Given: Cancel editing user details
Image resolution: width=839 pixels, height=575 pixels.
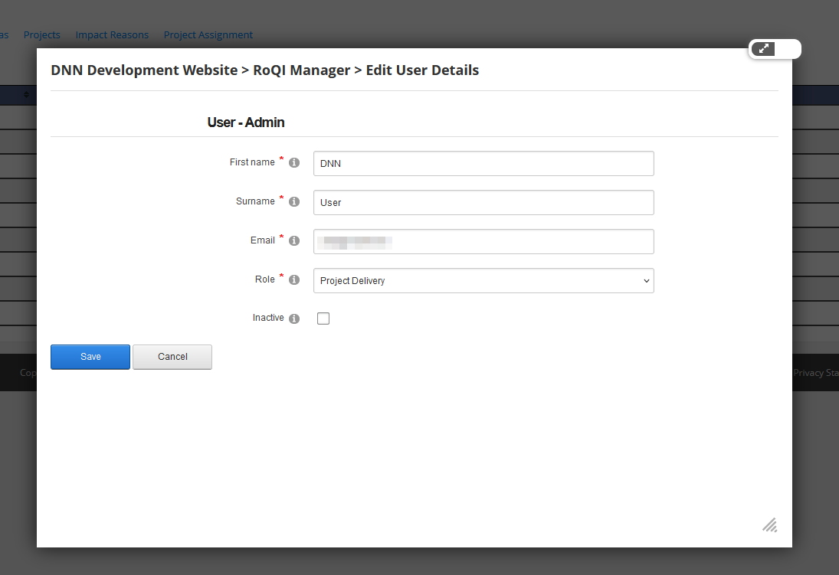Looking at the screenshot, I should [172, 356].
